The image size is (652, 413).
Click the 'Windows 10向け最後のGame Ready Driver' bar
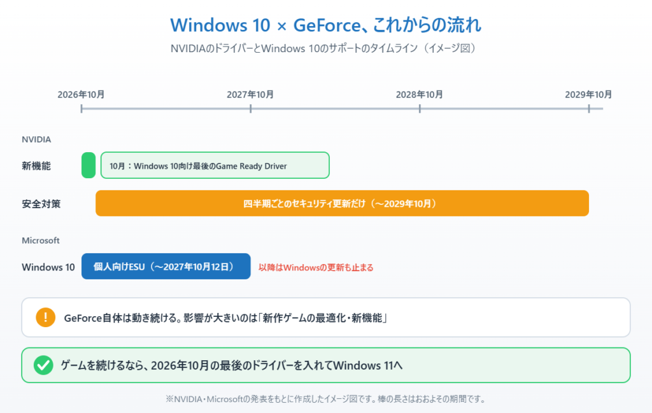[x=215, y=165]
